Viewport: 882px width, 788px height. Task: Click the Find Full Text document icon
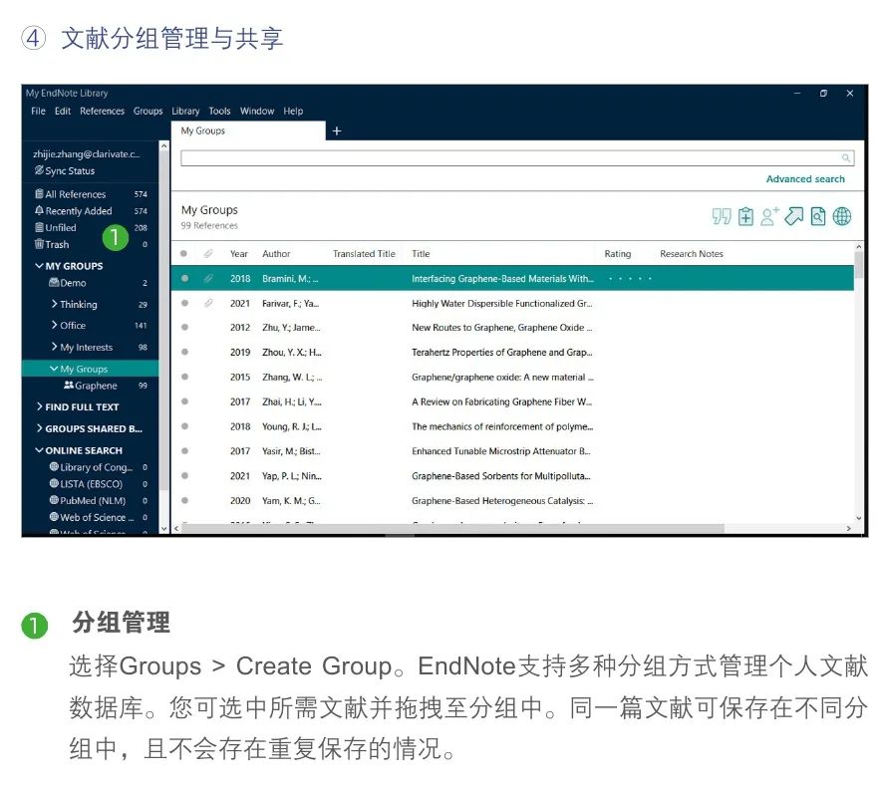click(x=818, y=216)
